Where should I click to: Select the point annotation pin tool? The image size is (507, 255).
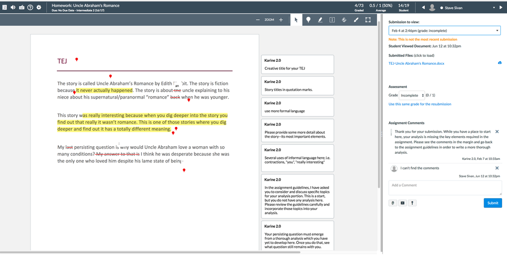(308, 20)
